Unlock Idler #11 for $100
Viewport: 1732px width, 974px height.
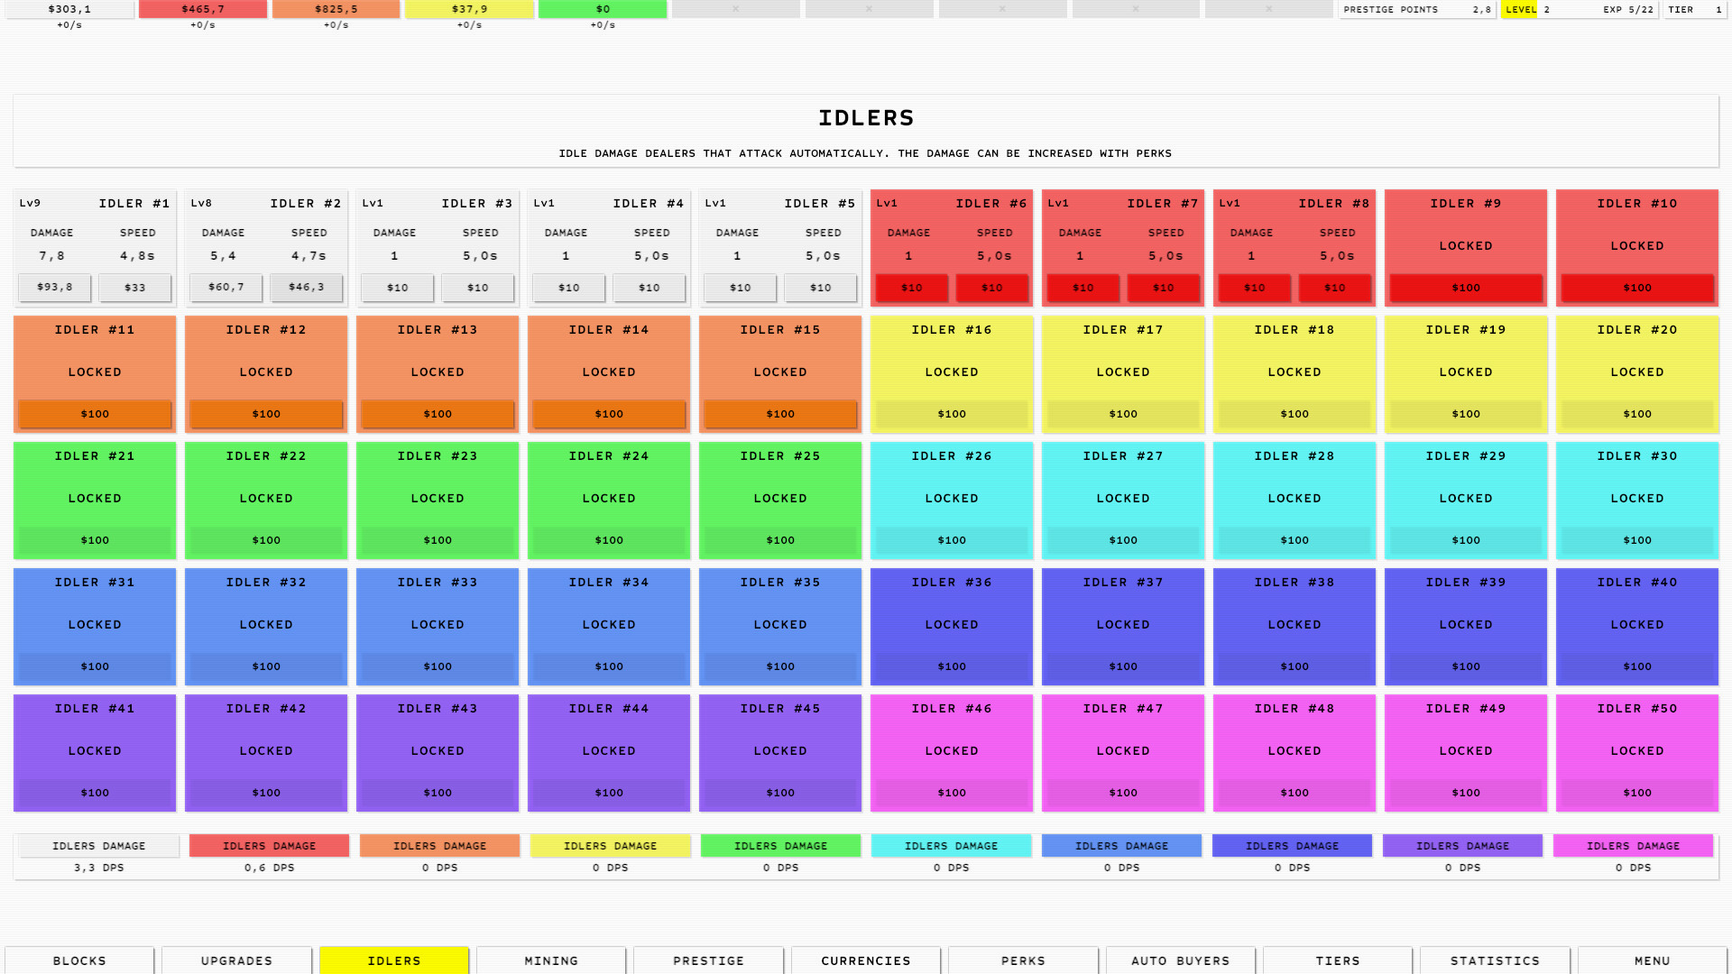pyautogui.click(x=94, y=414)
